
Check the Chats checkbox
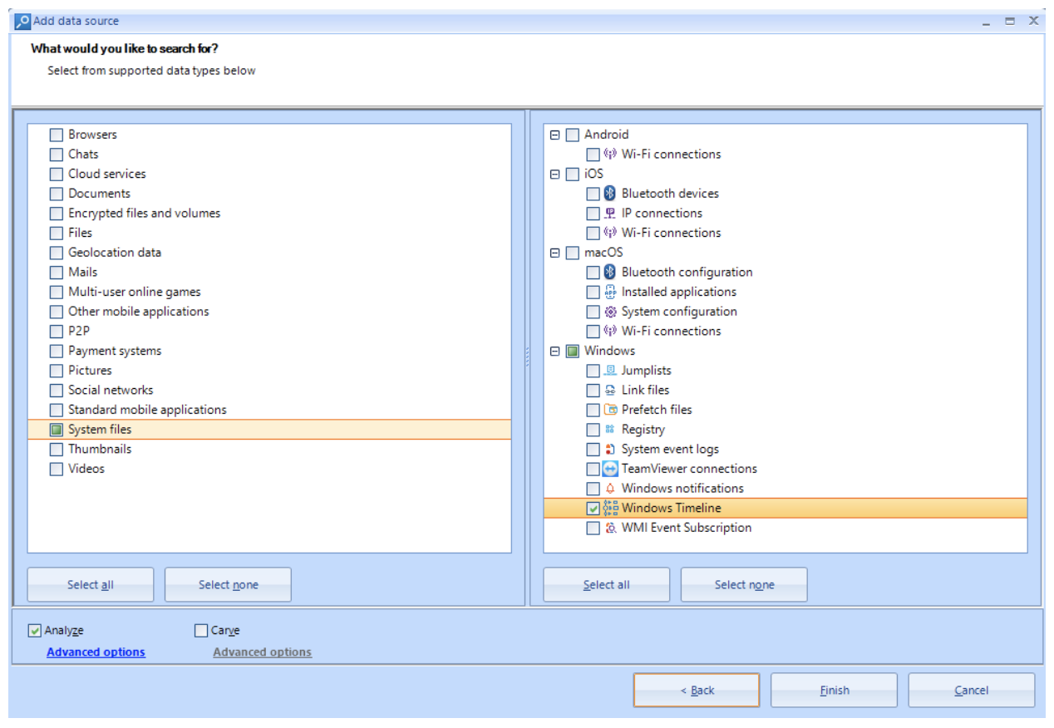[x=57, y=155]
